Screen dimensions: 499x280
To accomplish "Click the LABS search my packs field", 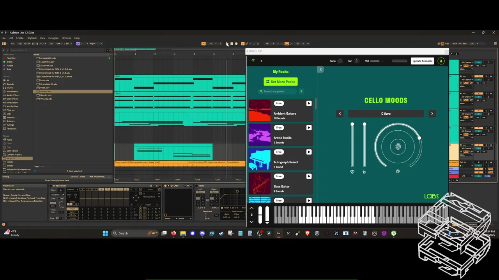I will pos(278,91).
